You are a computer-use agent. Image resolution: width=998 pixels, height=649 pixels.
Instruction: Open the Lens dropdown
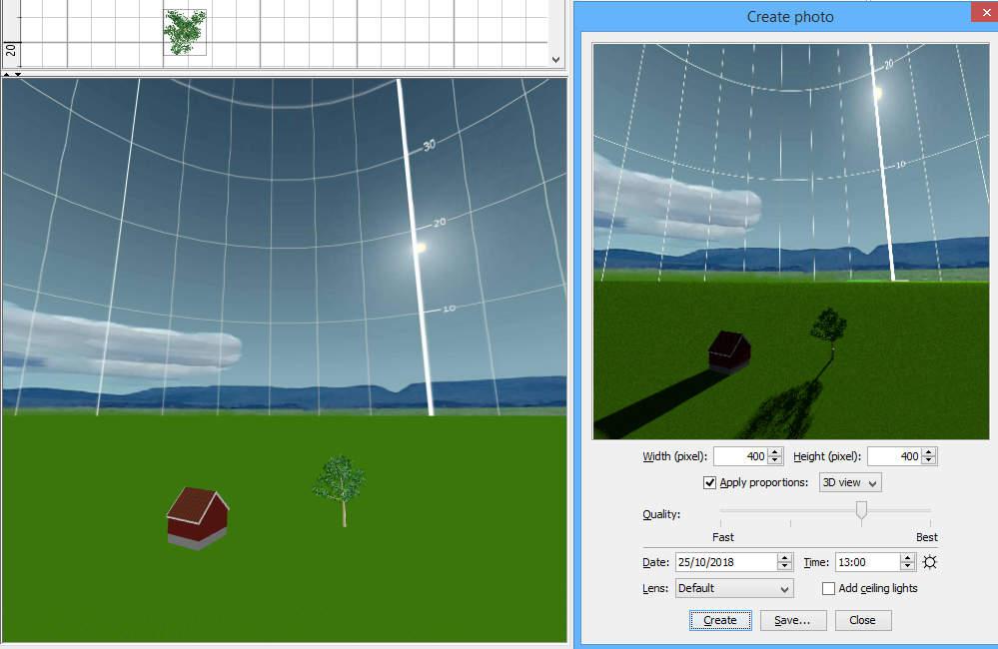coord(734,588)
